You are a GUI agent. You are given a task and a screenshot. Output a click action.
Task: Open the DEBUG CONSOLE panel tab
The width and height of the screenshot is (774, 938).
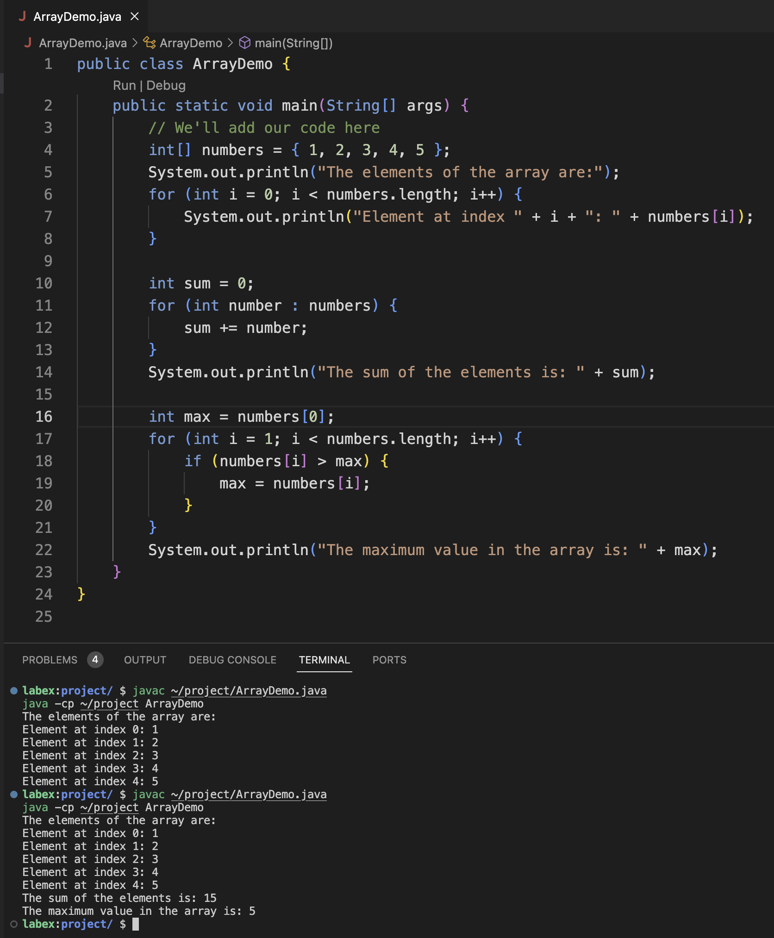point(232,660)
